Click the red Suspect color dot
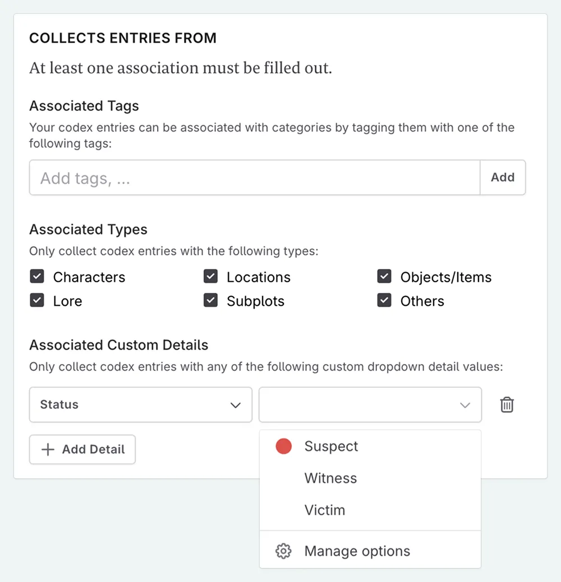Viewport: 561px width, 582px height. [284, 446]
